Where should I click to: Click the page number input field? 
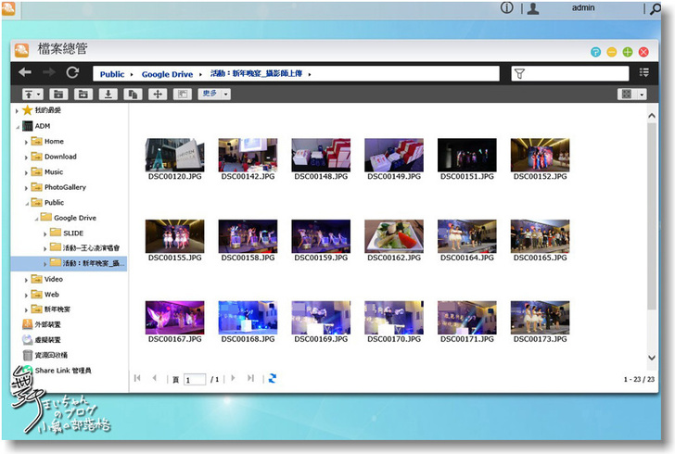tap(195, 380)
